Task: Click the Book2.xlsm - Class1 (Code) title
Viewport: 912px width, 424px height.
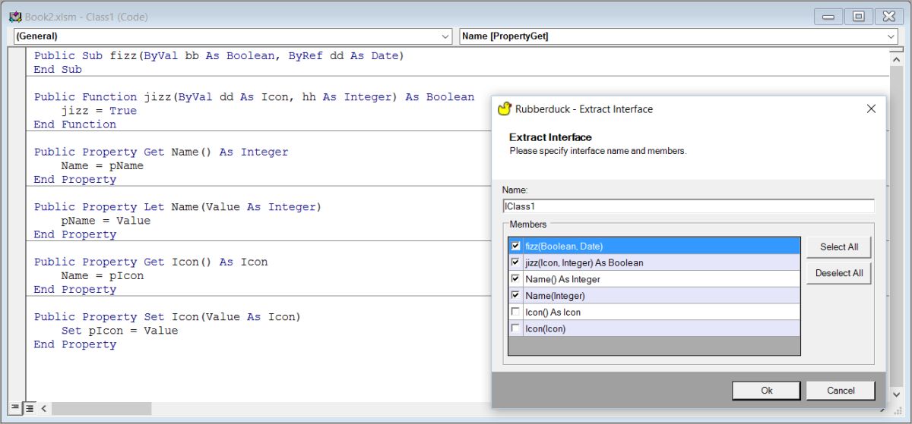Action: point(87,17)
